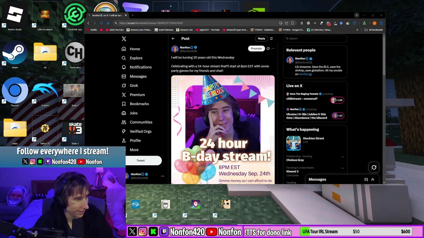Click the Verified Orgs lightning icon

[124, 131]
